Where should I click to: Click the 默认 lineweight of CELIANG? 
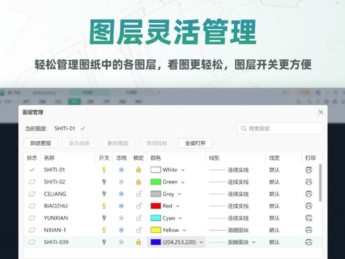pyautogui.click(x=274, y=194)
